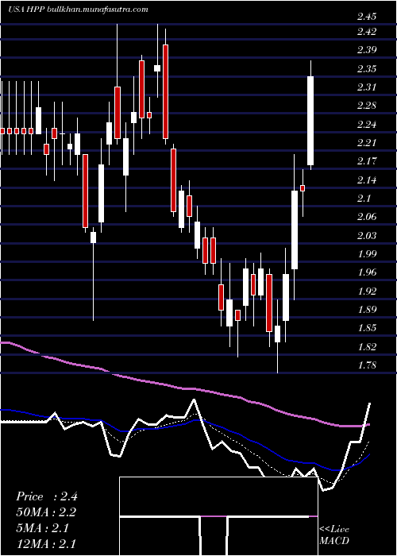Click the 2.21 price axis label
Viewport: 397px width, 556px height.
pos(367,143)
